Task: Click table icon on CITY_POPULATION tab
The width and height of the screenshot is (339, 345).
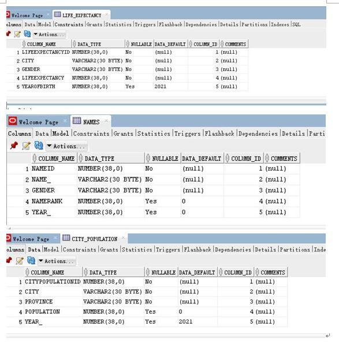Action: 66,238
